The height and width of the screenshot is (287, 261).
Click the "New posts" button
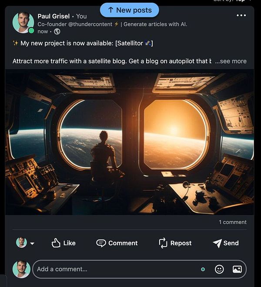(x=129, y=10)
